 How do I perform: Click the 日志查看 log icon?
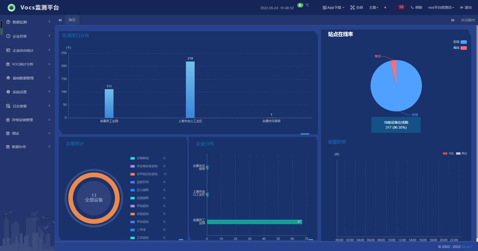8,106
